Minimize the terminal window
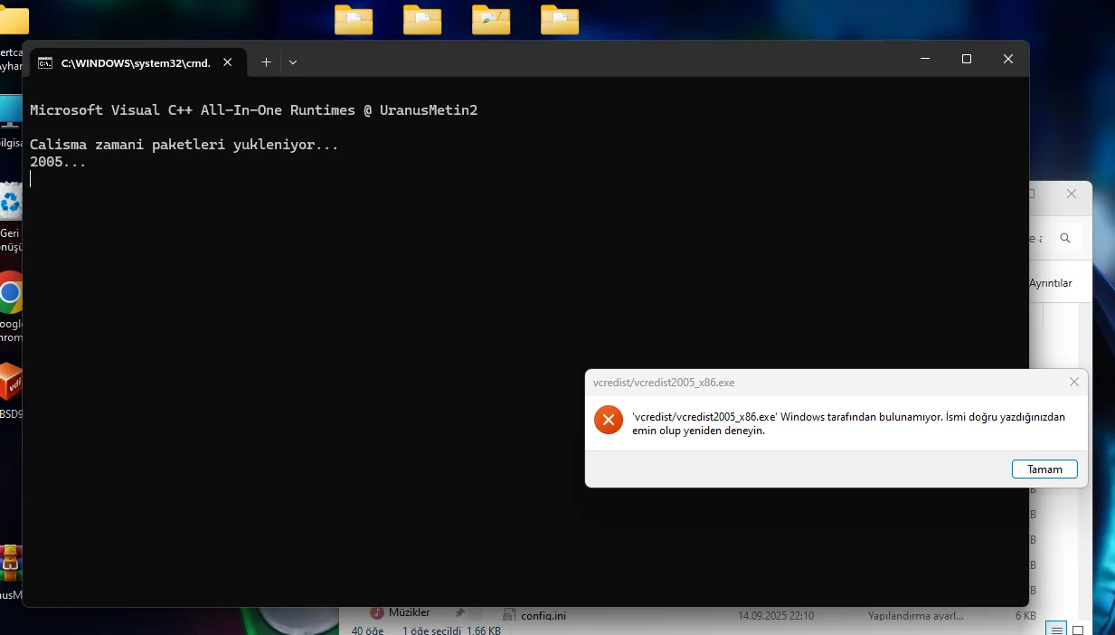The image size is (1115, 635). [x=924, y=59]
